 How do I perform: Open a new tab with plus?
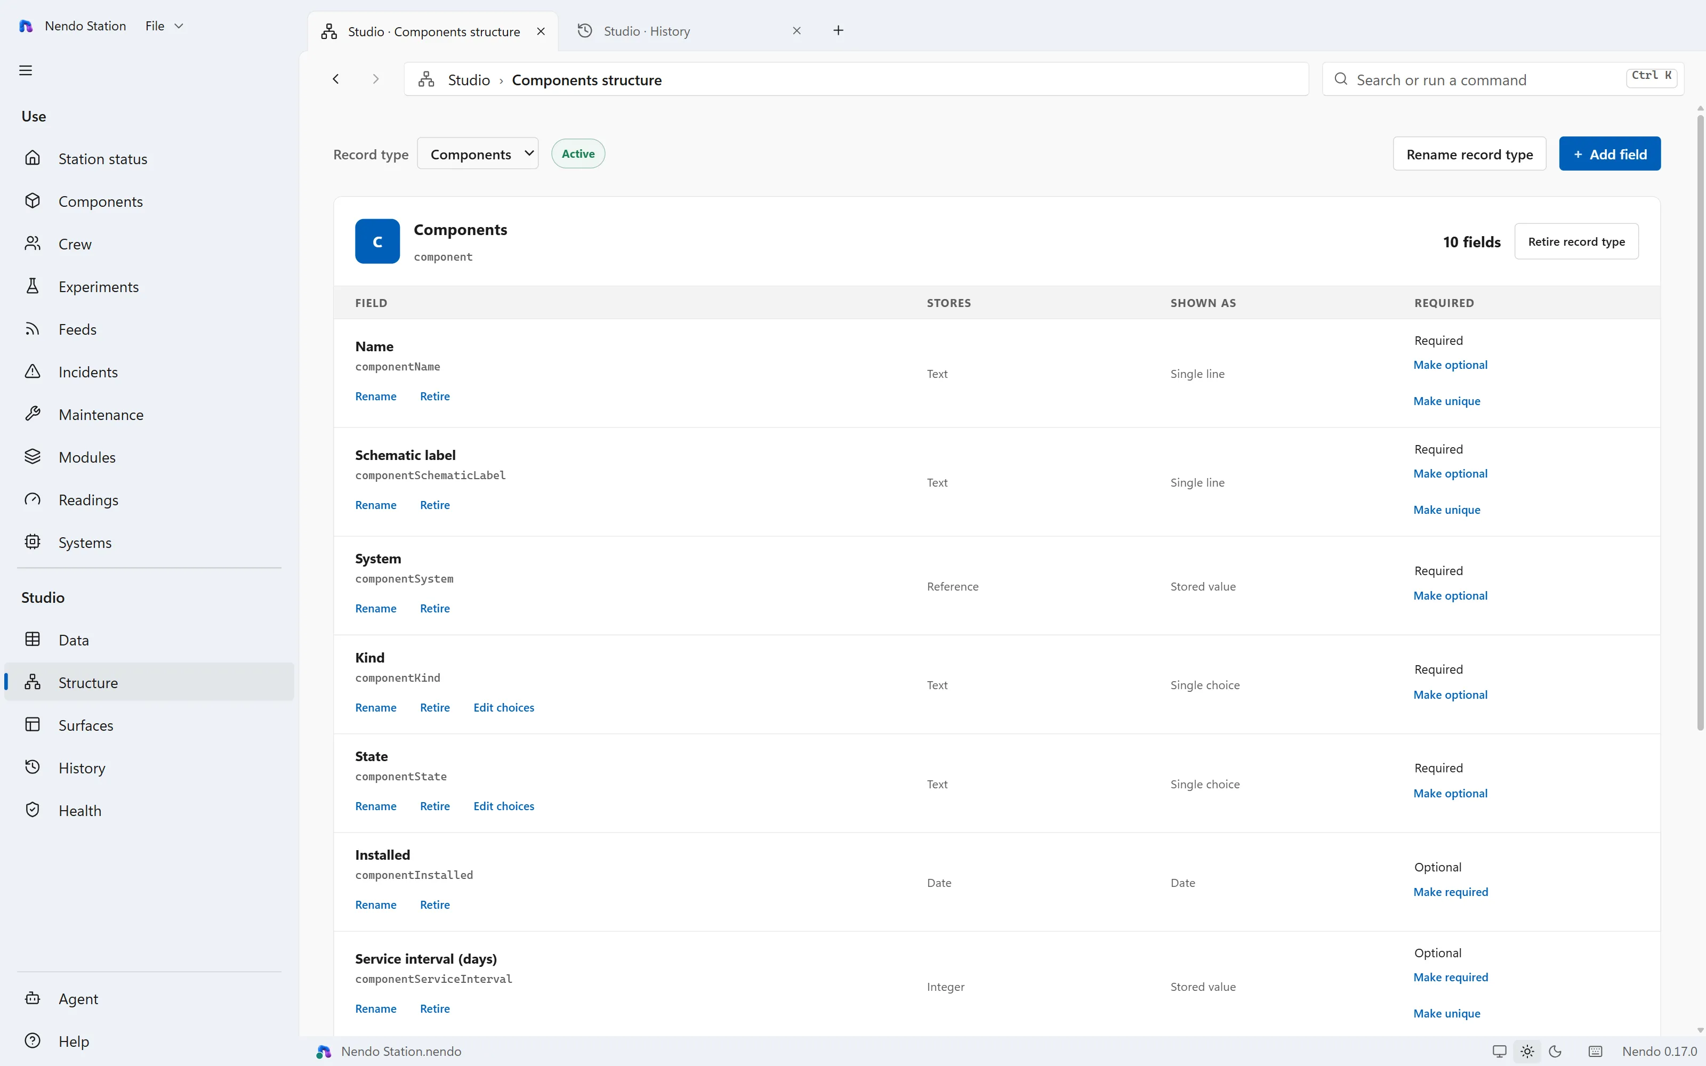(x=838, y=30)
